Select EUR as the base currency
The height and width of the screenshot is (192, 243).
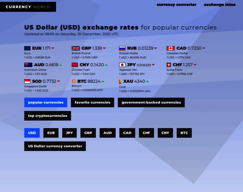pyautogui.click(x=51, y=133)
